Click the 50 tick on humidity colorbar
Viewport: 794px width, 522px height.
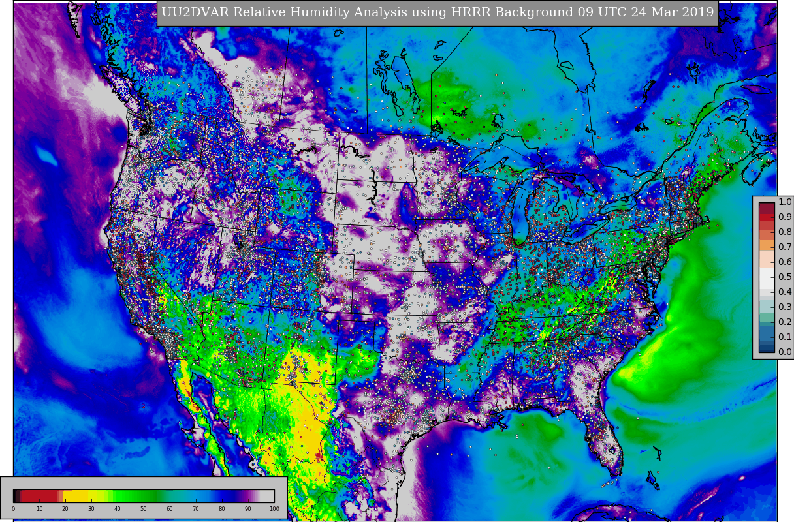pos(144,509)
